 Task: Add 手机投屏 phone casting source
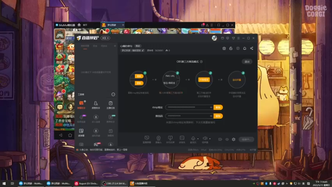[170, 140]
